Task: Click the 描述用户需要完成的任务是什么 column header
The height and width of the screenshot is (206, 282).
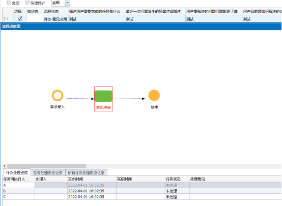Action: pos(96,12)
